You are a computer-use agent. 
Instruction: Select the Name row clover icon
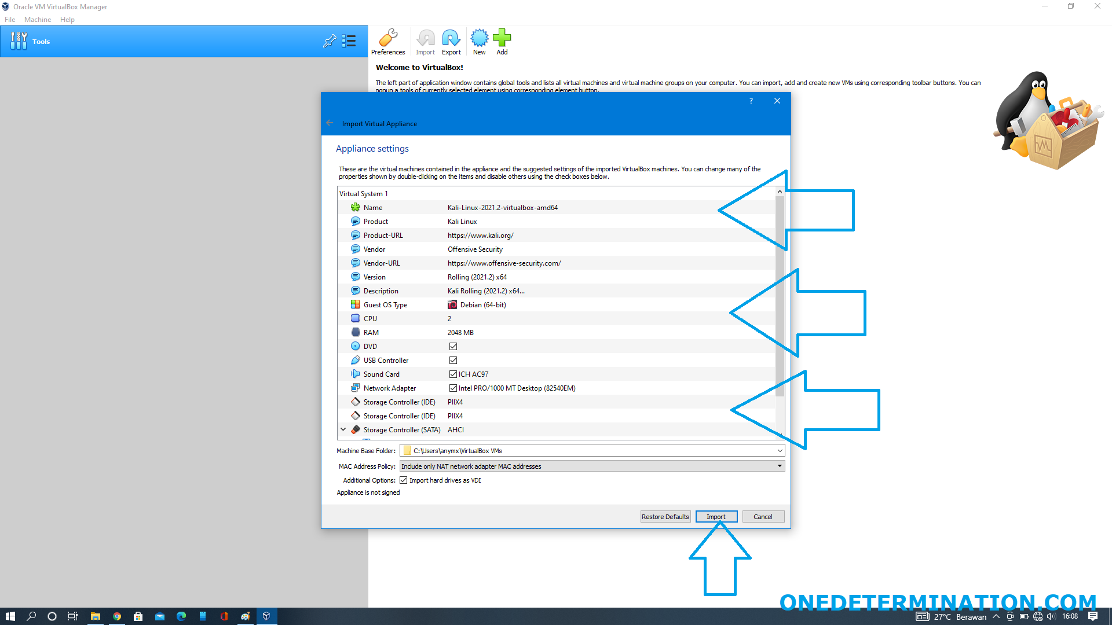(x=356, y=207)
